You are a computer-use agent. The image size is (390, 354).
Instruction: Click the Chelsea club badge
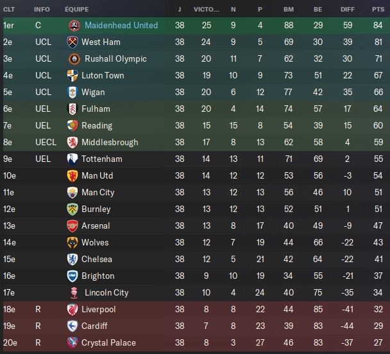tap(72, 259)
